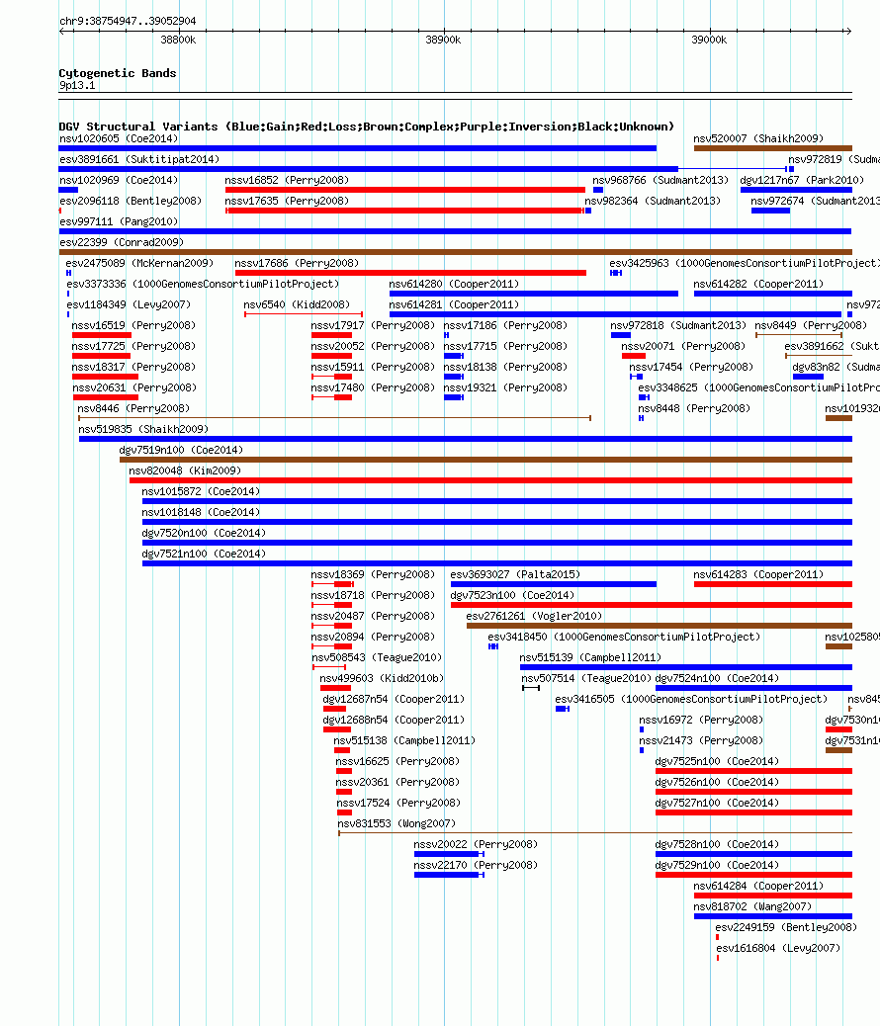Select nssv16519 (Perry2008) label

tap(133, 326)
